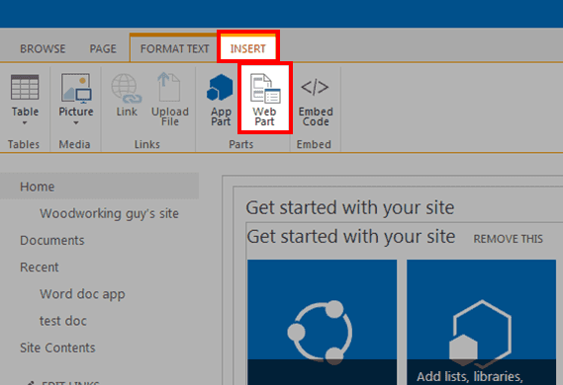Click the Picture icon in Media group
The image size is (563, 385).
(x=76, y=88)
